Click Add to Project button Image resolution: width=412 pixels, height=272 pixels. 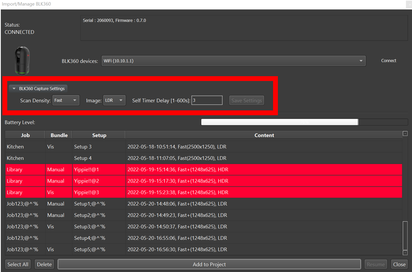209,264
